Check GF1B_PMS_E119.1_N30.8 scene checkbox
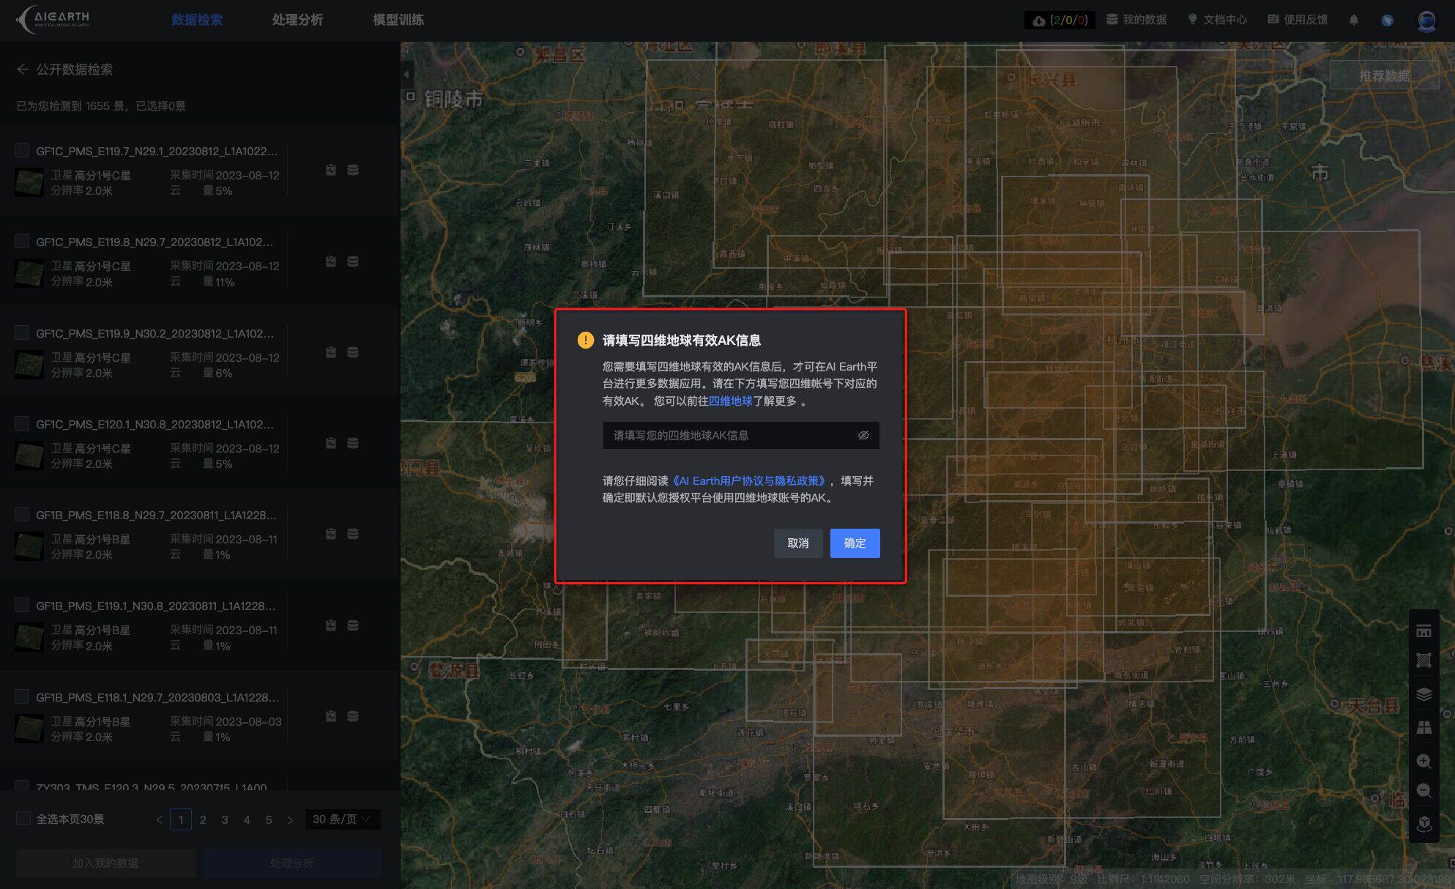1455x889 pixels. click(22, 605)
